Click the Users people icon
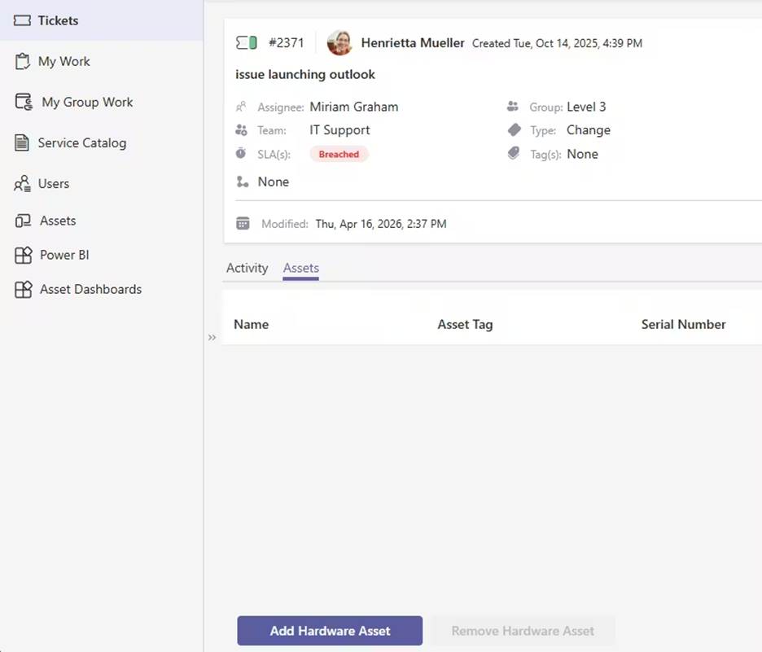This screenshot has width=762, height=652. tap(22, 184)
